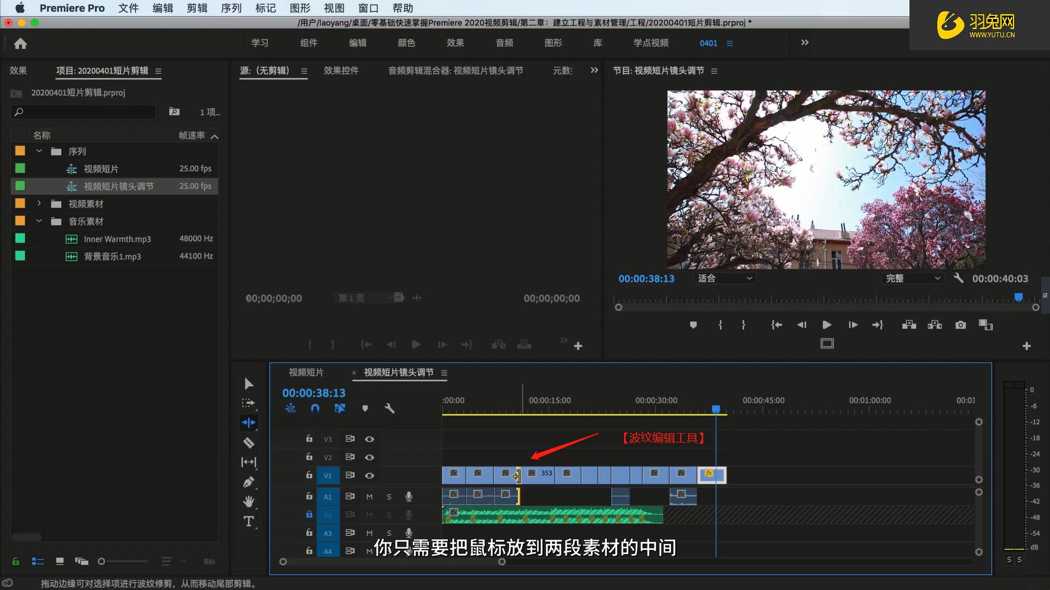1050x590 pixels.
Task: Click the Lift button in program monitor
Action: pyautogui.click(x=909, y=325)
